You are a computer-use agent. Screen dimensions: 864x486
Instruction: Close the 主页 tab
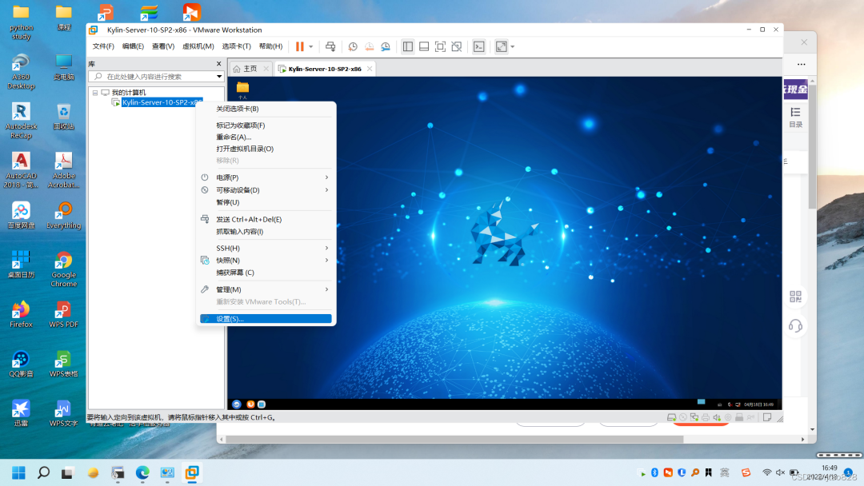coord(266,69)
